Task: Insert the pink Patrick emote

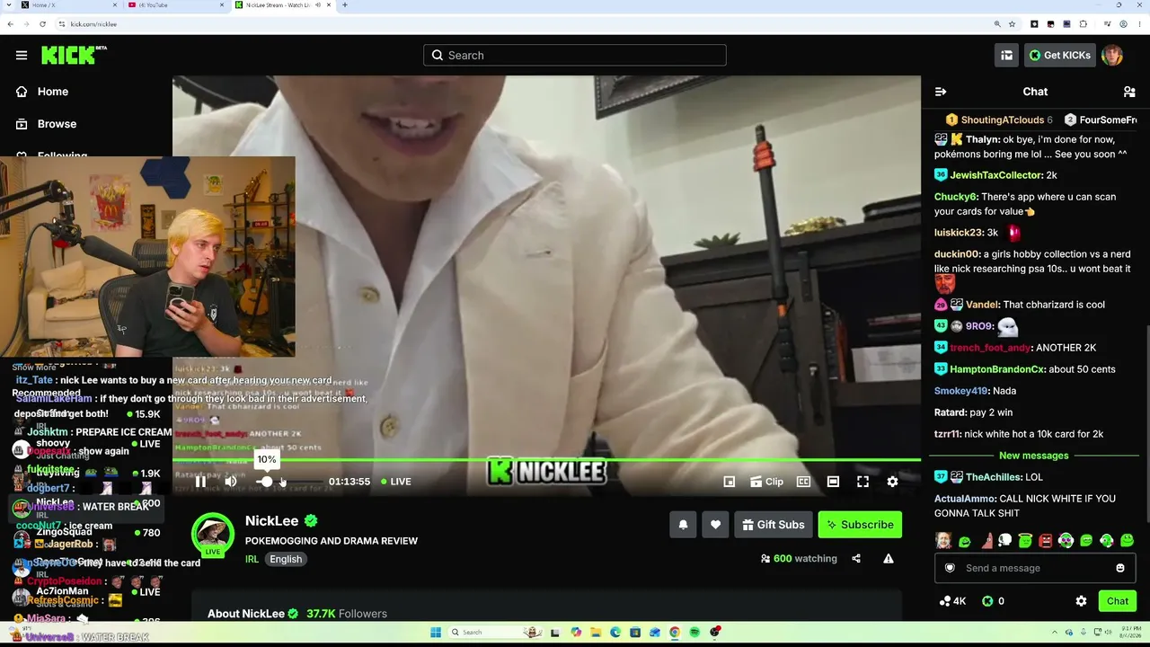Action: [x=986, y=541]
